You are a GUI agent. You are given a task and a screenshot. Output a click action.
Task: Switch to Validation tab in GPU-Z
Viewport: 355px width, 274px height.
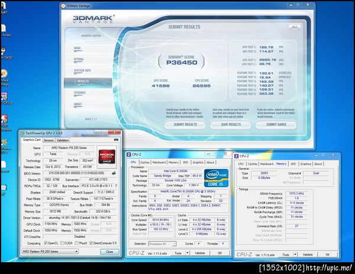pos(63,140)
